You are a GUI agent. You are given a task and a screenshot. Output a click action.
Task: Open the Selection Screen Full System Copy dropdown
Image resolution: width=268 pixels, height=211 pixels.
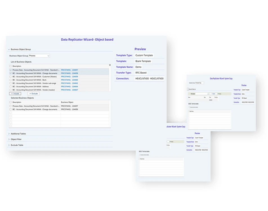(x=204, y=83)
